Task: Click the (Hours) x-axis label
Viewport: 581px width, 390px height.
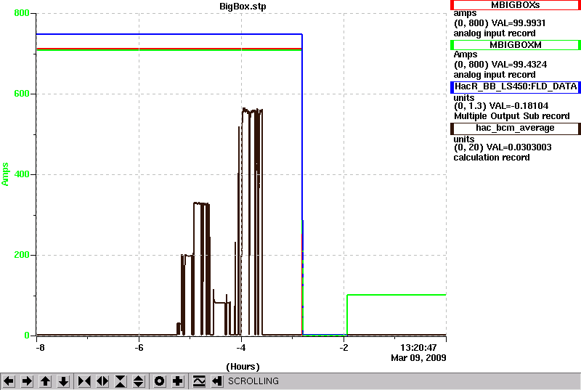Action: [243, 367]
